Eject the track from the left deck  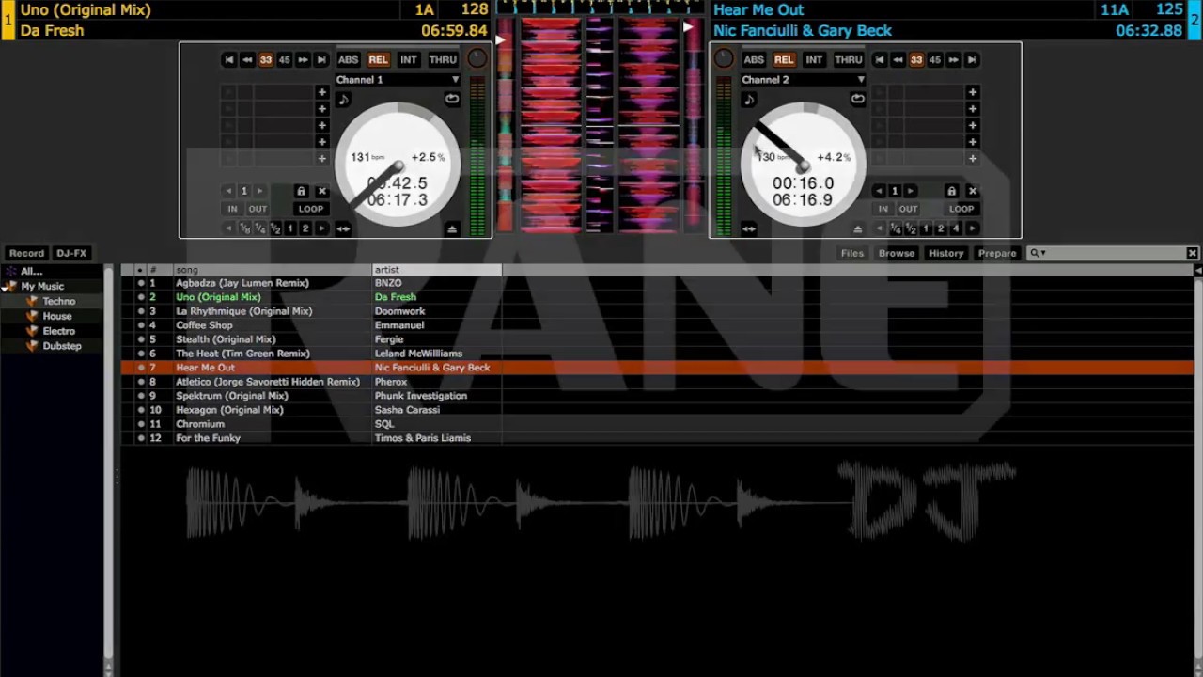click(x=452, y=228)
